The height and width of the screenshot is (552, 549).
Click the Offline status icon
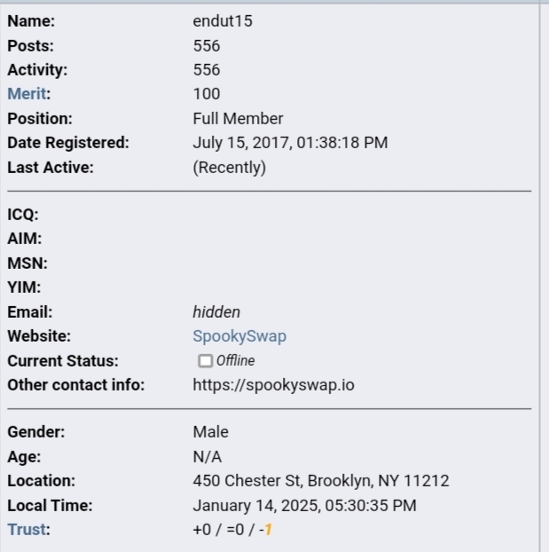click(x=205, y=361)
